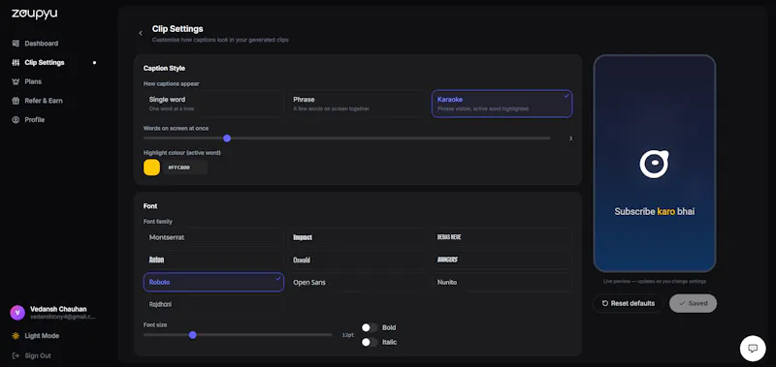This screenshot has width=776, height=367.
Task: Click the Saved button
Action: [x=693, y=303]
